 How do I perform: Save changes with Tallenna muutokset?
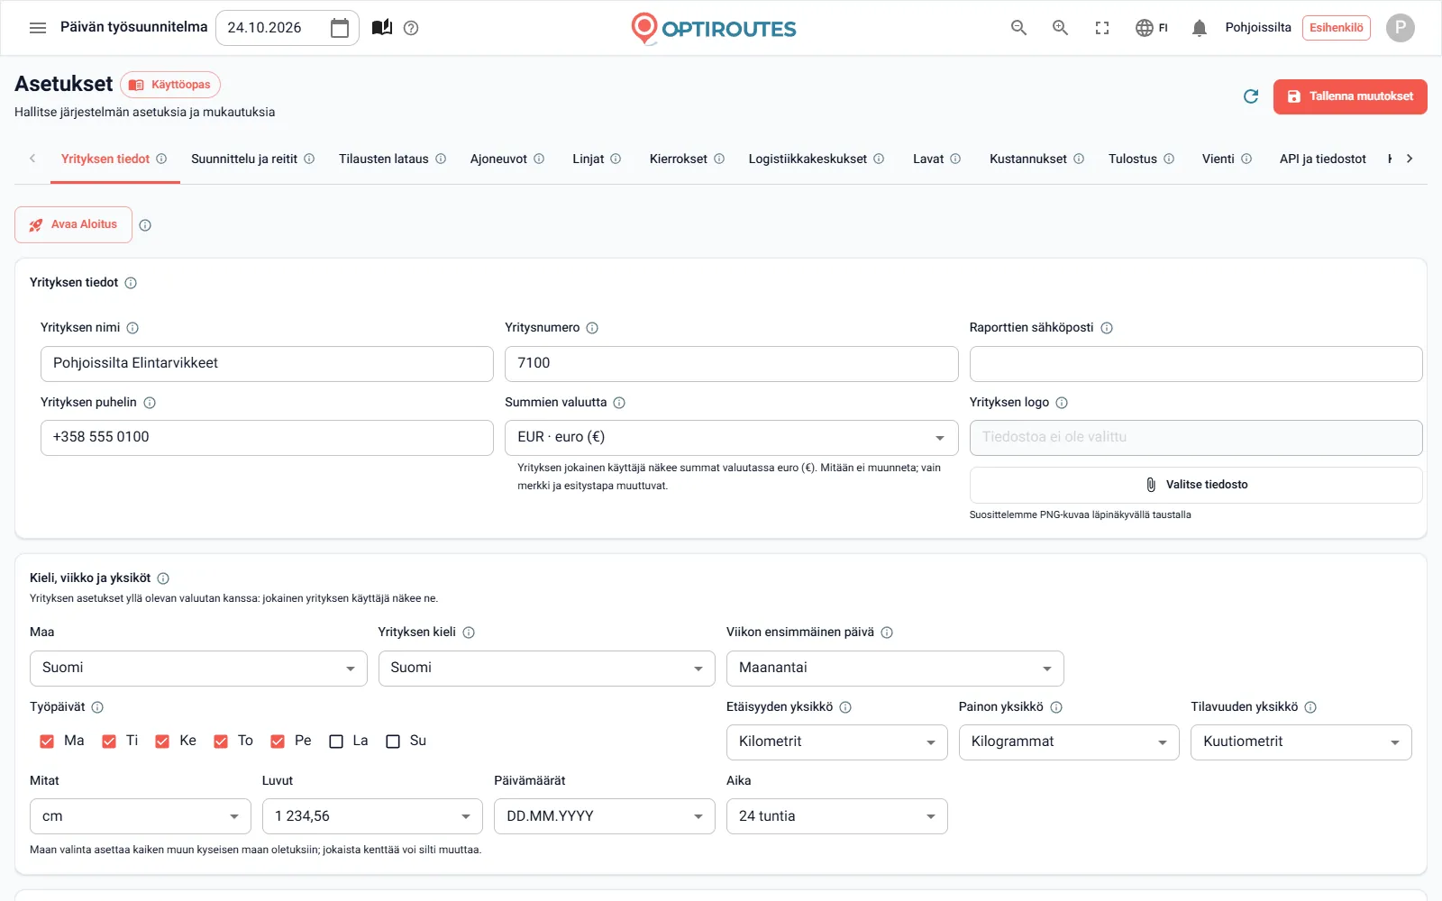pyautogui.click(x=1350, y=96)
